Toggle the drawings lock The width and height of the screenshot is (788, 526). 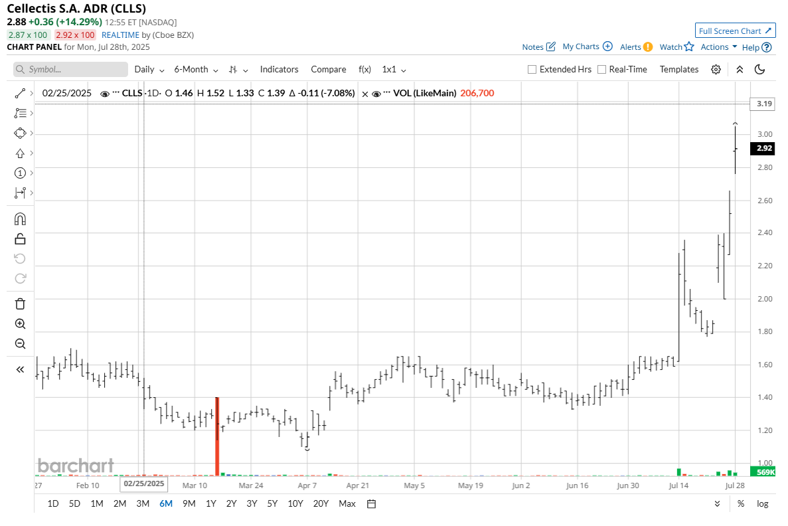[x=20, y=239]
